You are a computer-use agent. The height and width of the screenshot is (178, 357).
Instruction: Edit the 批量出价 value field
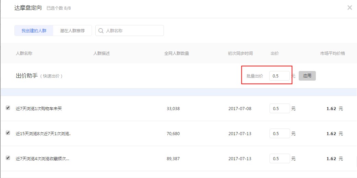tap(279, 76)
